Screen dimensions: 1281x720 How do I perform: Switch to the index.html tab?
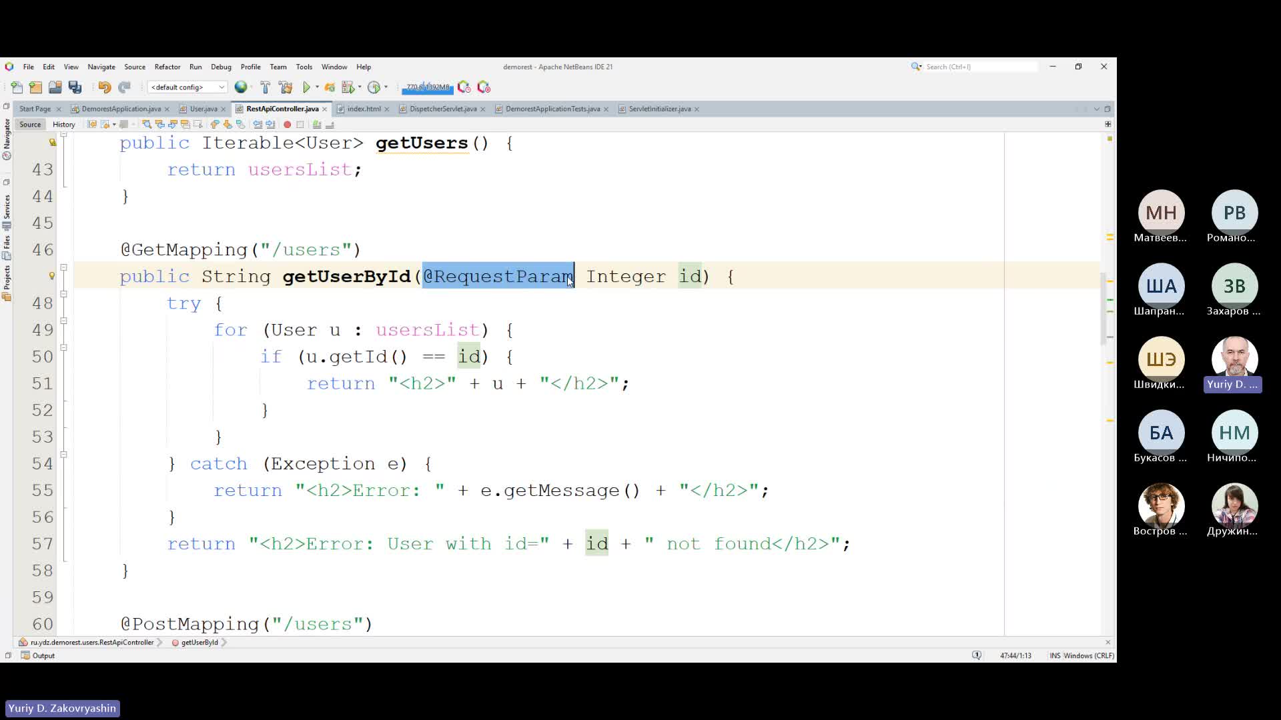click(x=364, y=109)
